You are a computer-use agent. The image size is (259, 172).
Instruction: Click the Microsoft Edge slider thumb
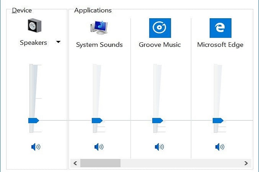(x=218, y=120)
